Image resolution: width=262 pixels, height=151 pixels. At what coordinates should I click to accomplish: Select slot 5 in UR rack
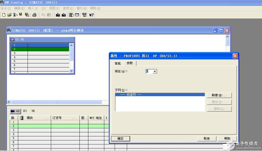point(40,61)
